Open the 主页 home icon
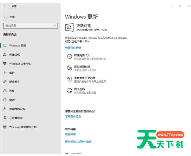 5,17
